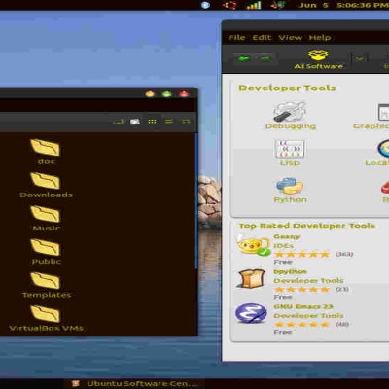Open the Top Rated Developer Tools link
The height and width of the screenshot is (389, 389).
(307, 226)
